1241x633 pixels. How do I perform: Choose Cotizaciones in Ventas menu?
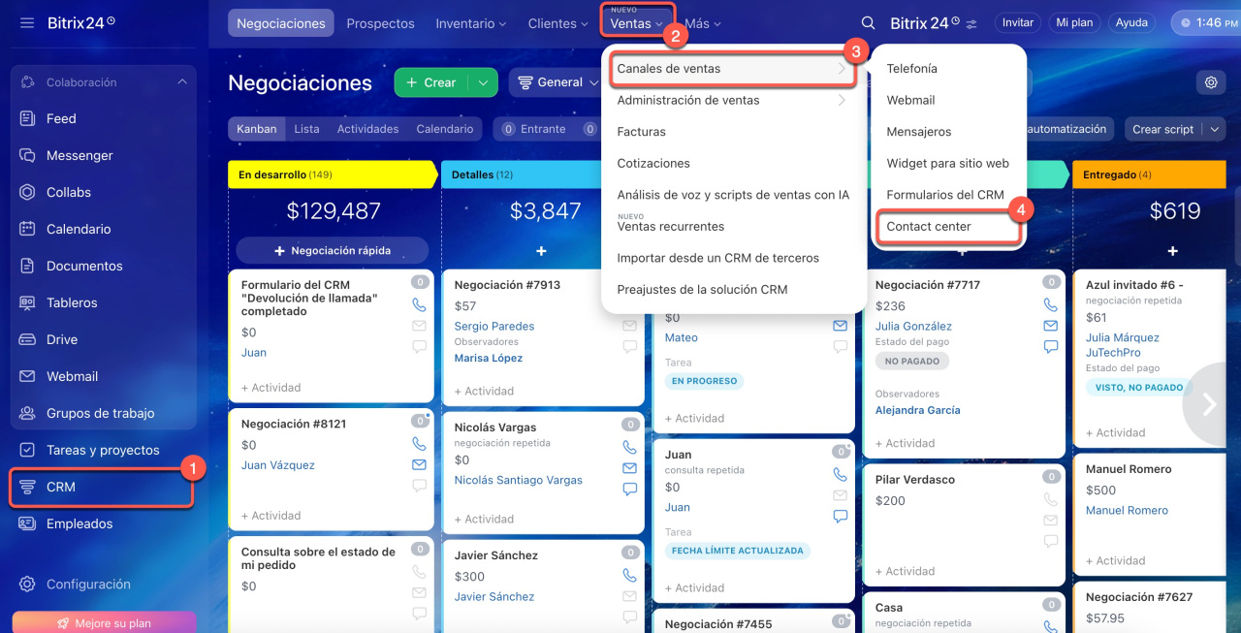click(653, 163)
